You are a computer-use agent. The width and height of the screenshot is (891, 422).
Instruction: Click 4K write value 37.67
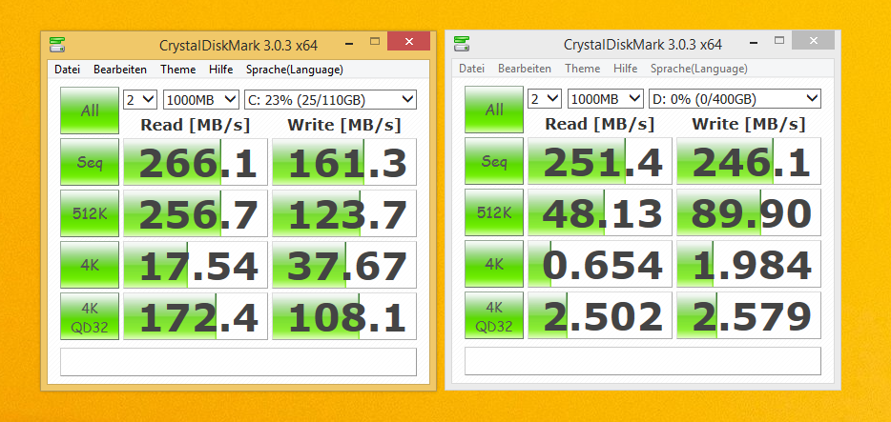coord(344,266)
